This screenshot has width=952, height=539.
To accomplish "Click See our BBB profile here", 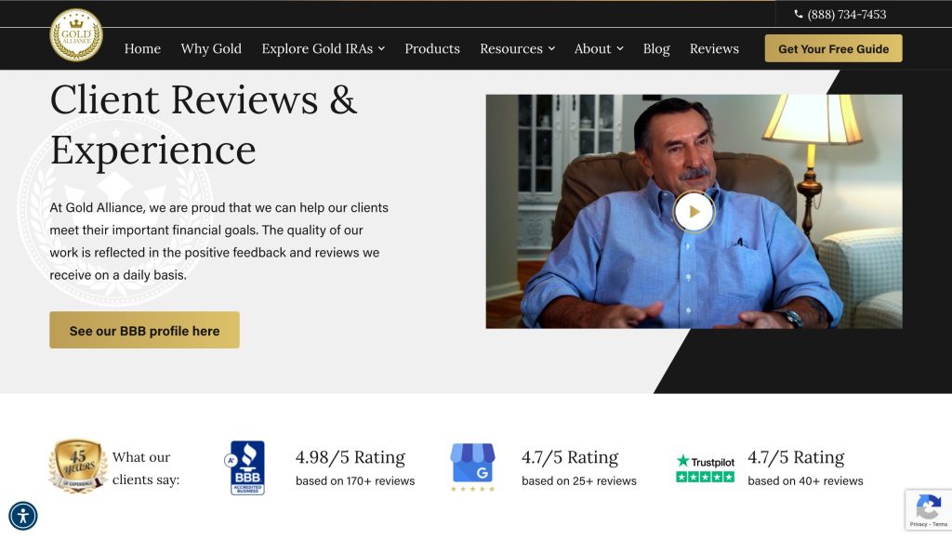I will [144, 330].
